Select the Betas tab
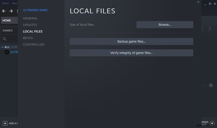The width and height of the screenshot is (217, 128). pos(28,38)
